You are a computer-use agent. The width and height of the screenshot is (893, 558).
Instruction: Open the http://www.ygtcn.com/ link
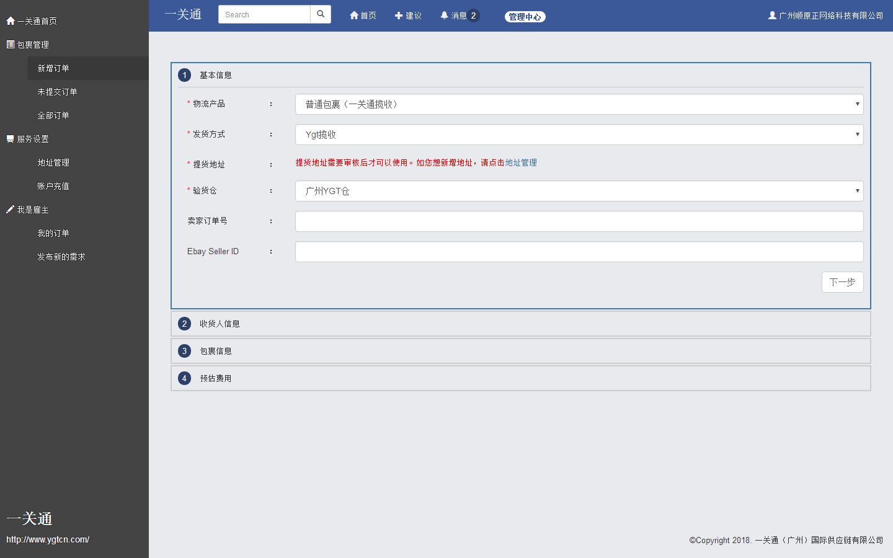pyautogui.click(x=48, y=539)
